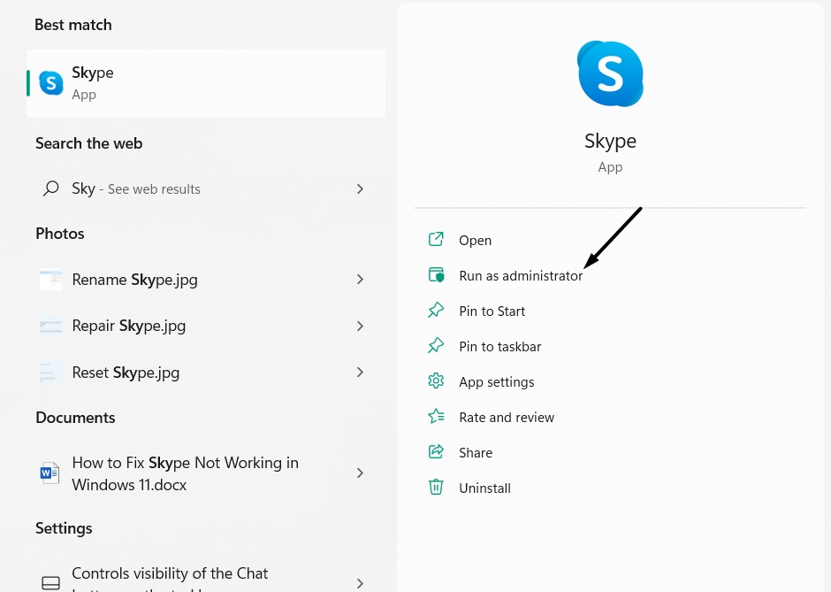Open How to Fix Skype Not Working document
This screenshot has width=831, height=592.
[185, 473]
